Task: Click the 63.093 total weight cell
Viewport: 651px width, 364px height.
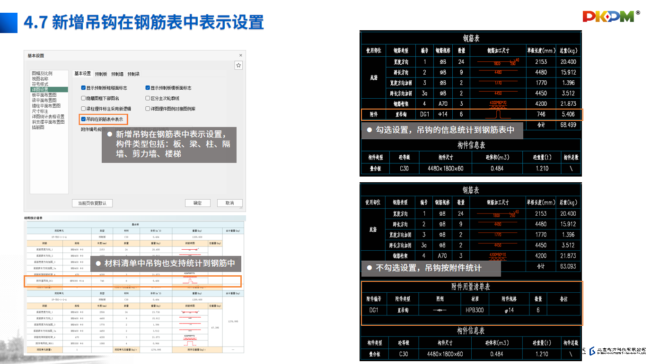Action: (x=568, y=266)
